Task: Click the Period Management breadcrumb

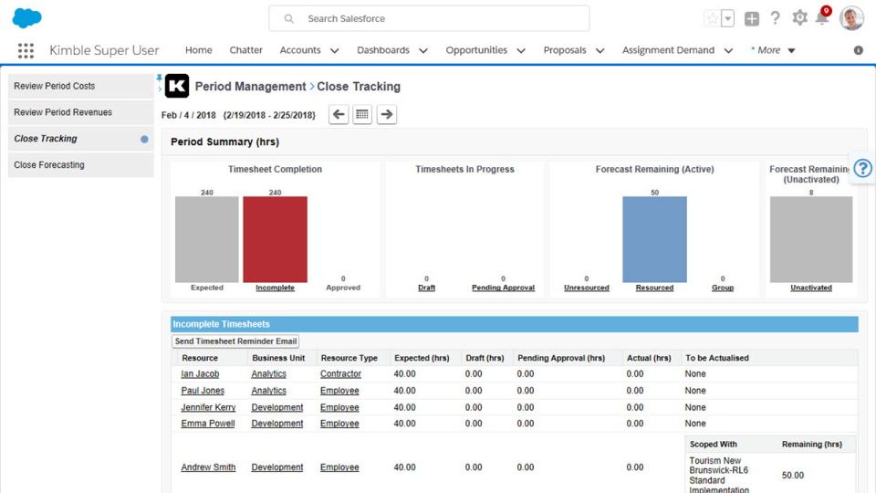Action: (250, 87)
